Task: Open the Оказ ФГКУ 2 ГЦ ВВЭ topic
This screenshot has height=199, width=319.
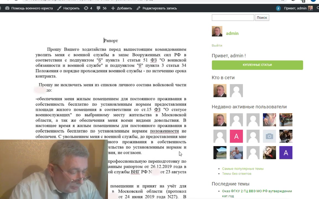Action: pyautogui.click(x=257, y=193)
